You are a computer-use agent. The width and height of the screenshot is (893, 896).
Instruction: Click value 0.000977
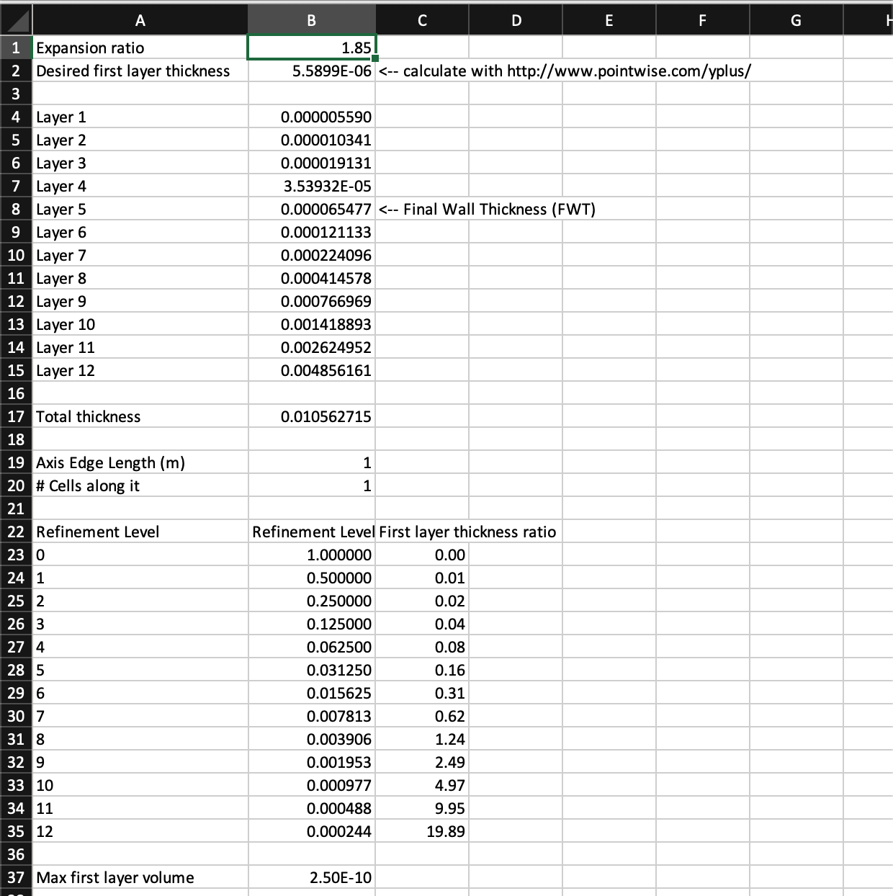tap(312, 785)
